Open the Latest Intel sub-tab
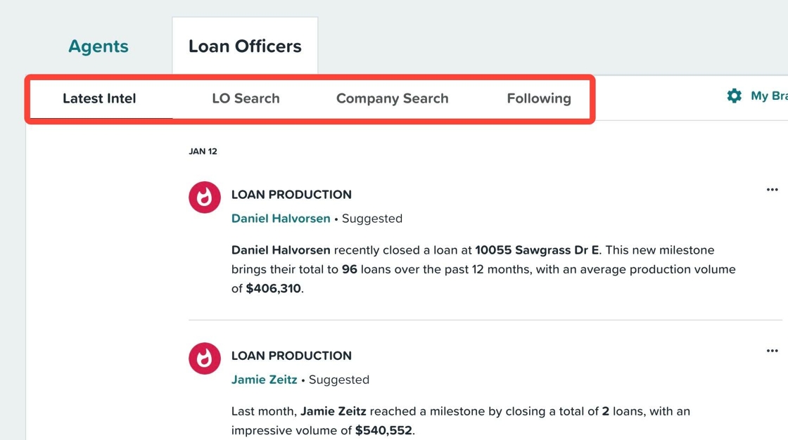This screenshot has width=788, height=440. [99, 98]
